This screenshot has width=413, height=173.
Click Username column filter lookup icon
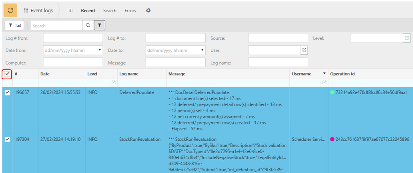pyautogui.click(x=324, y=83)
